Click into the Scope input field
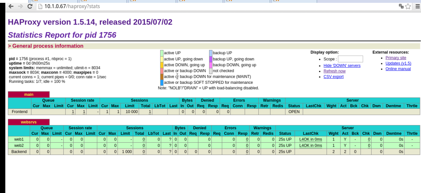The width and height of the screenshot is (421, 193). click(350, 59)
